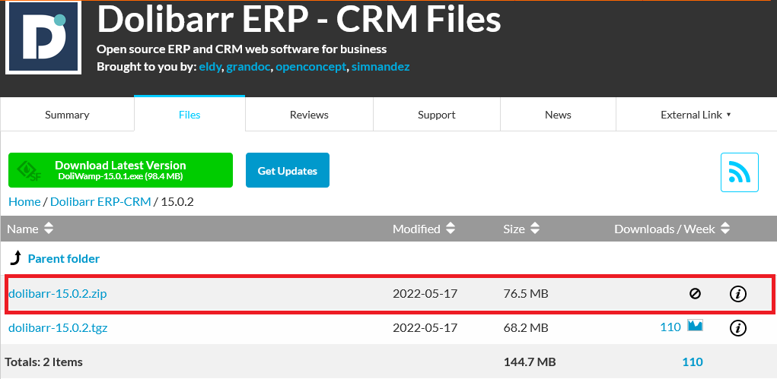777x379 pixels.
Task: Switch to the Summary tab
Action: [x=67, y=115]
